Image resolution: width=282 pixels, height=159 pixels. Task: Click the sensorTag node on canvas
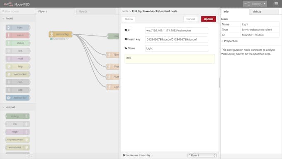click(x=61, y=34)
